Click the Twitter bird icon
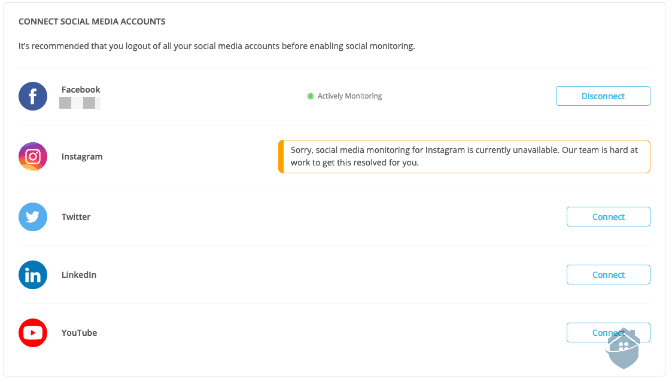 33,217
